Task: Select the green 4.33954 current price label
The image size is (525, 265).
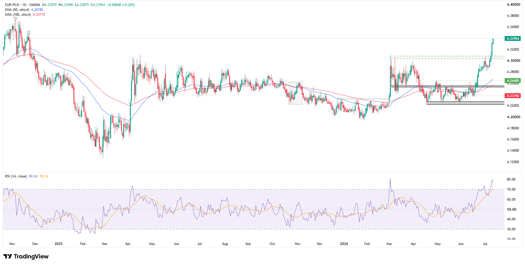Action: point(513,39)
